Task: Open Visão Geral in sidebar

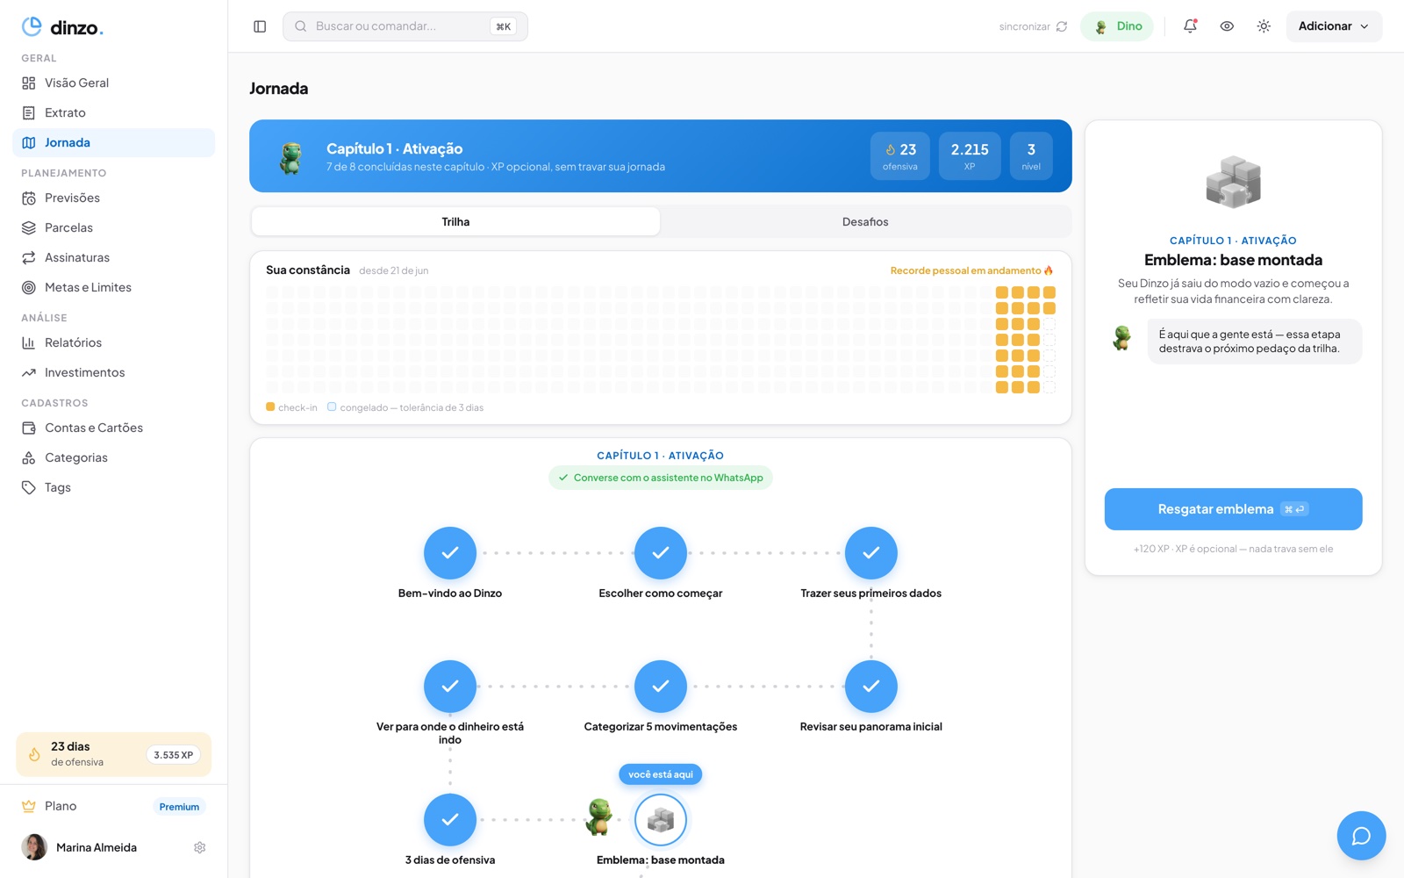Action: coord(113,83)
